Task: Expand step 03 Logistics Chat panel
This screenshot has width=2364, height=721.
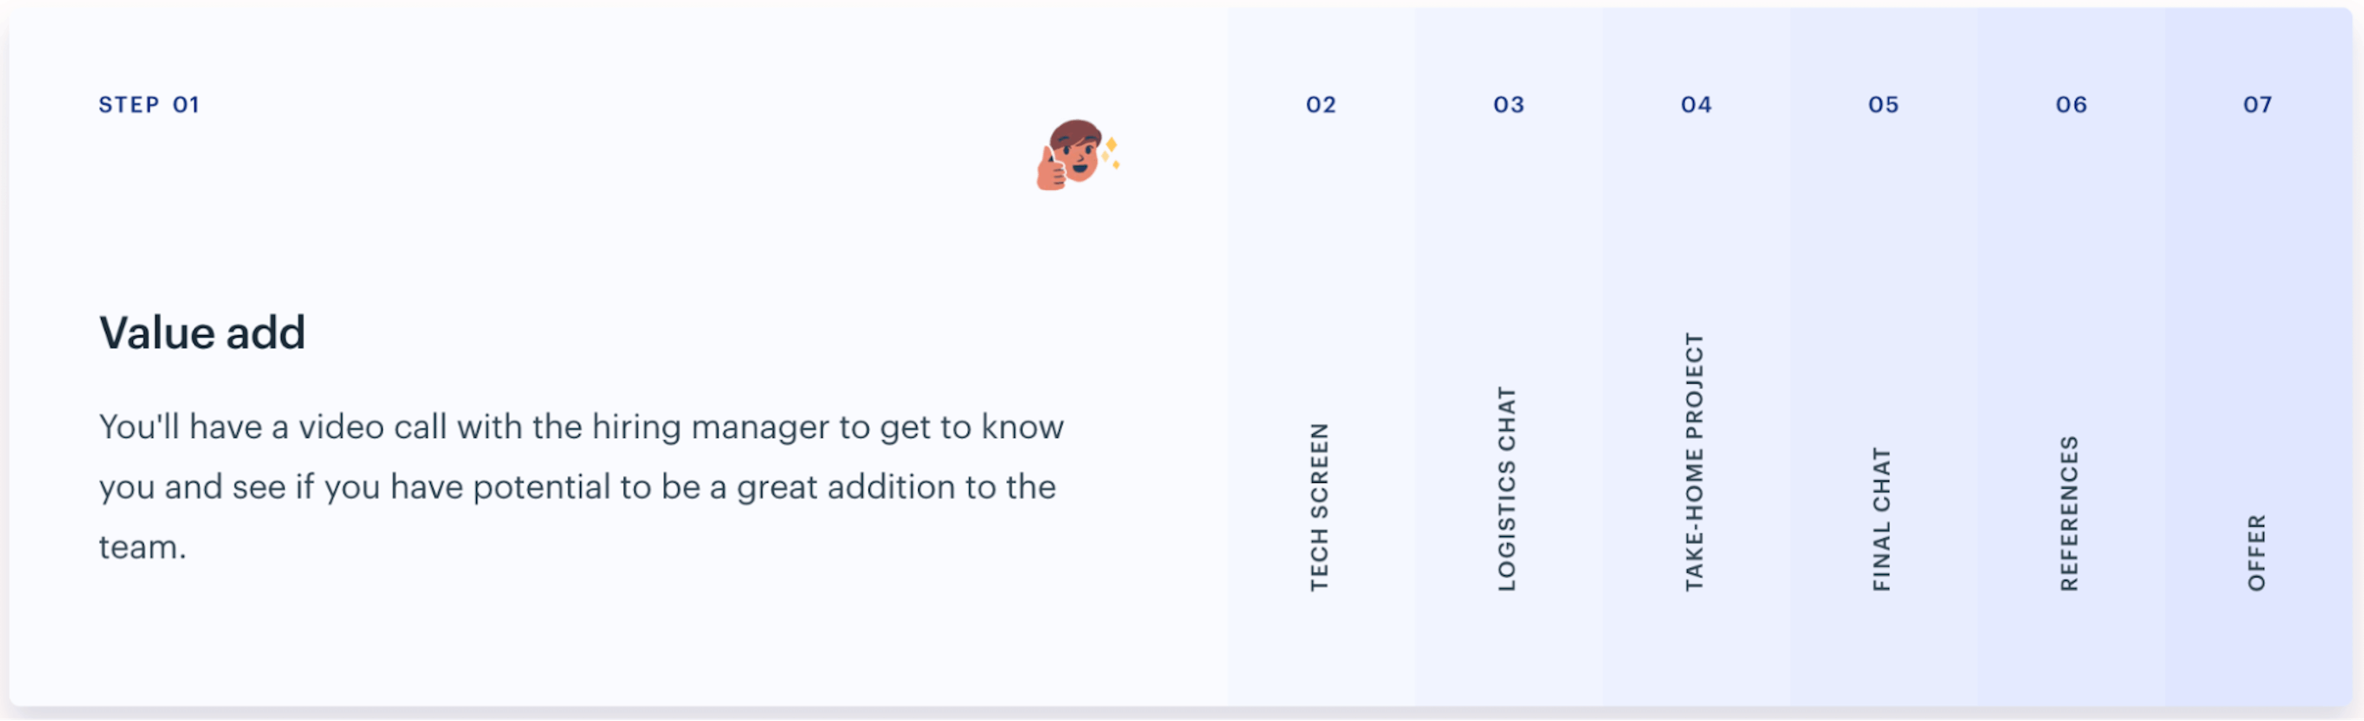Action: [x=1509, y=357]
